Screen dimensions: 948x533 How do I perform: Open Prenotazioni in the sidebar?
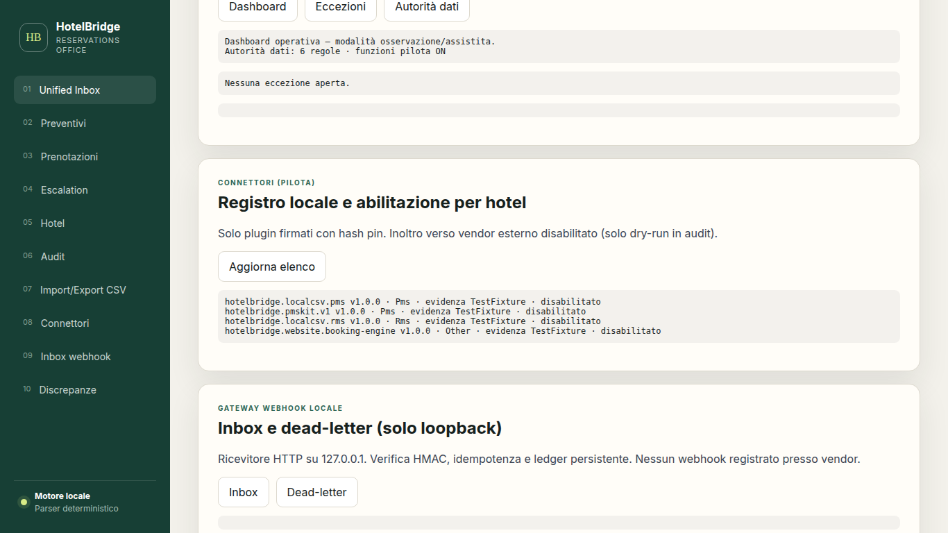tap(85, 157)
